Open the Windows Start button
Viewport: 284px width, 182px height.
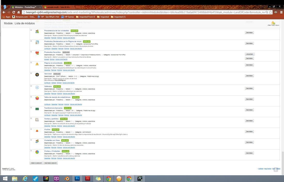click(x=5, y=179)
